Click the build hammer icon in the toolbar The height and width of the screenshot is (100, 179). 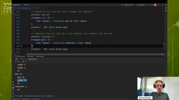[x=122, y=5]
